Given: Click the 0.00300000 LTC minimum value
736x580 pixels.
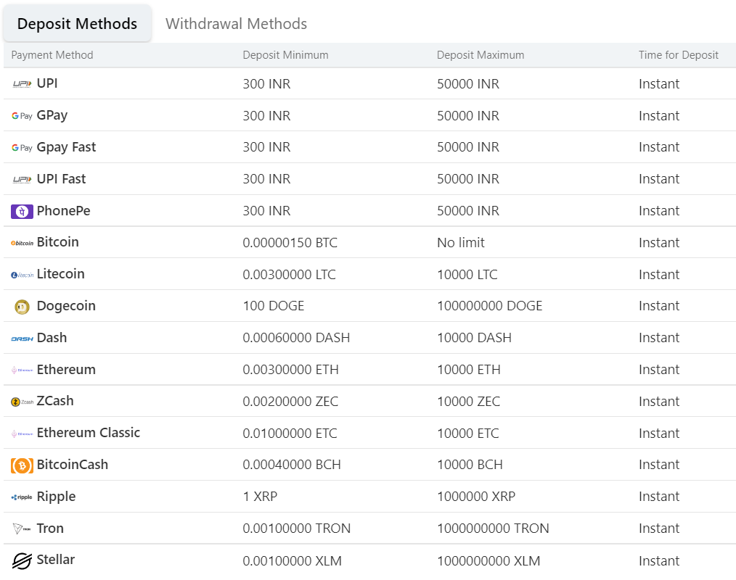Looking at the screenshot, I should tap(289, 275).
